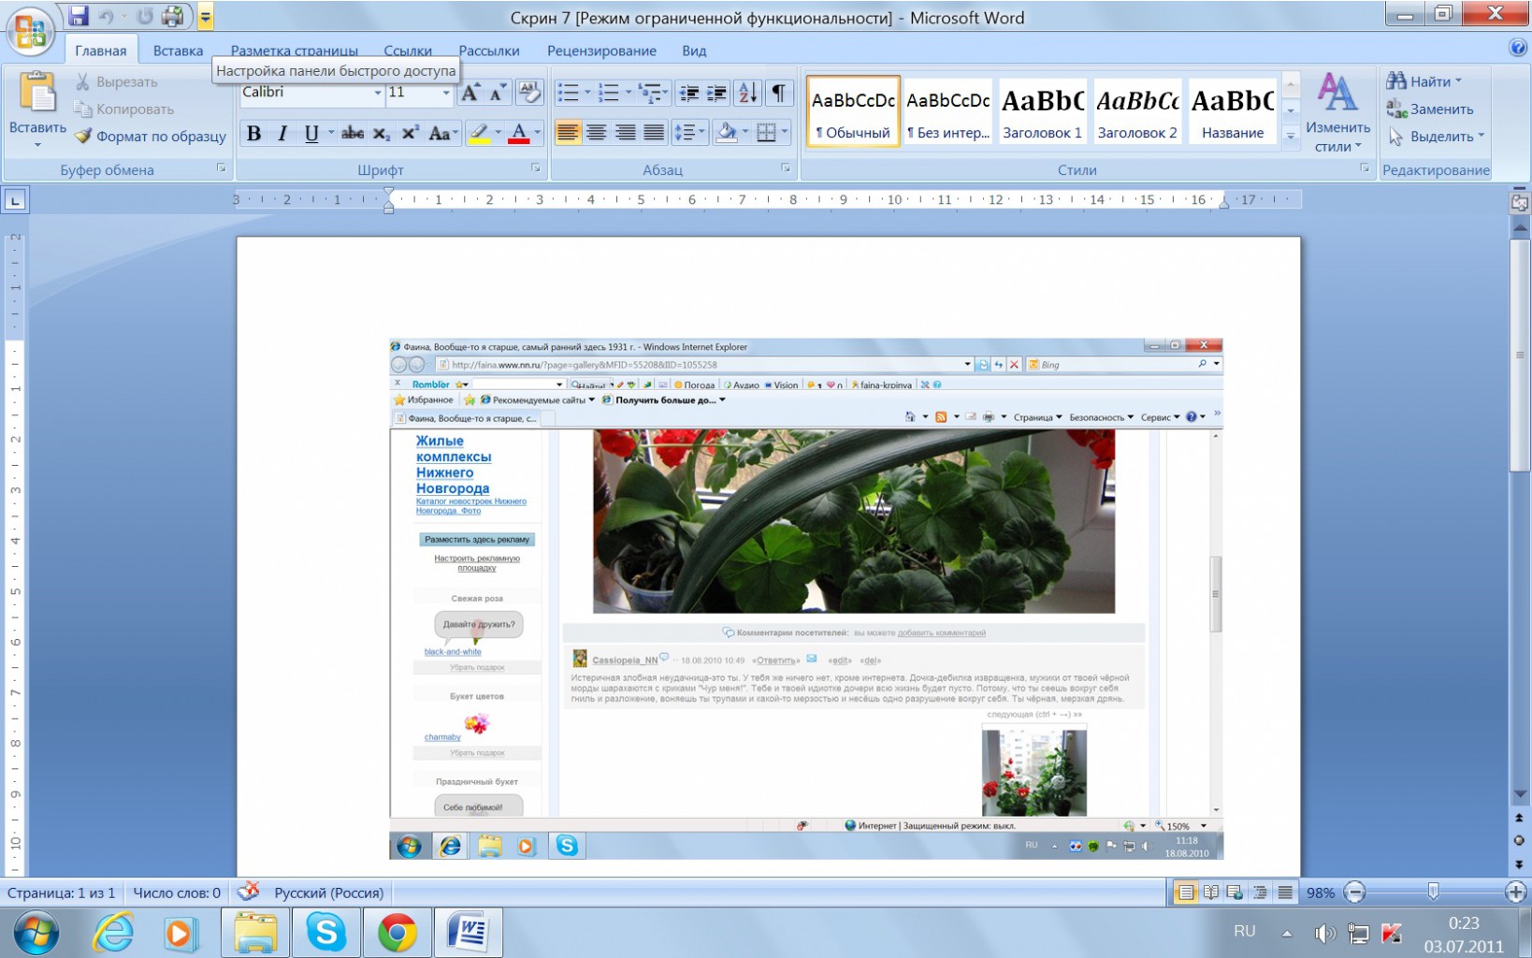Screen dimensions: 1532x958
Task: Toggle underline formatting
Action: point(311,134)
